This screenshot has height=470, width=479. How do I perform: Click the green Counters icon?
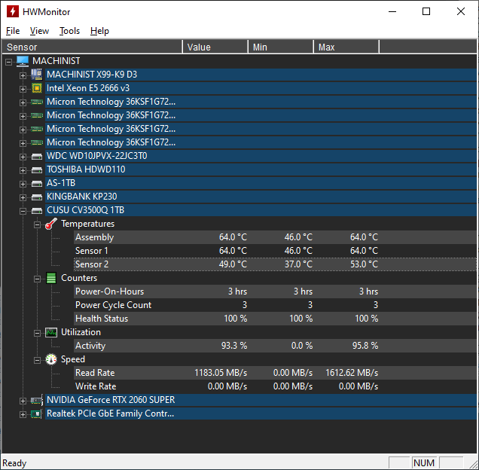coord(51,278)
